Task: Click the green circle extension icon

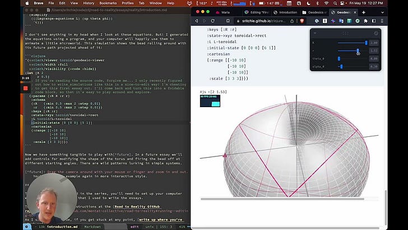Action: tap(358, 21)
